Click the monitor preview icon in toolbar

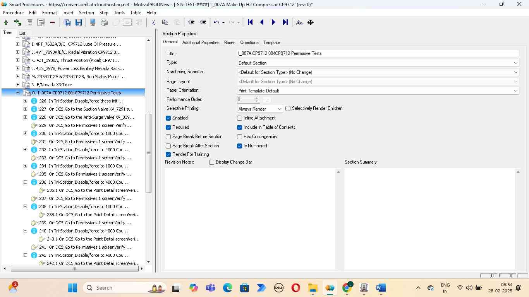pyautogui.click(x=93, y=22)
